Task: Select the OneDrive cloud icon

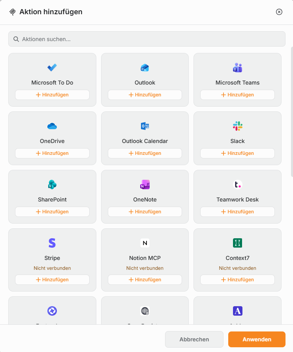Action: (52, 126)
